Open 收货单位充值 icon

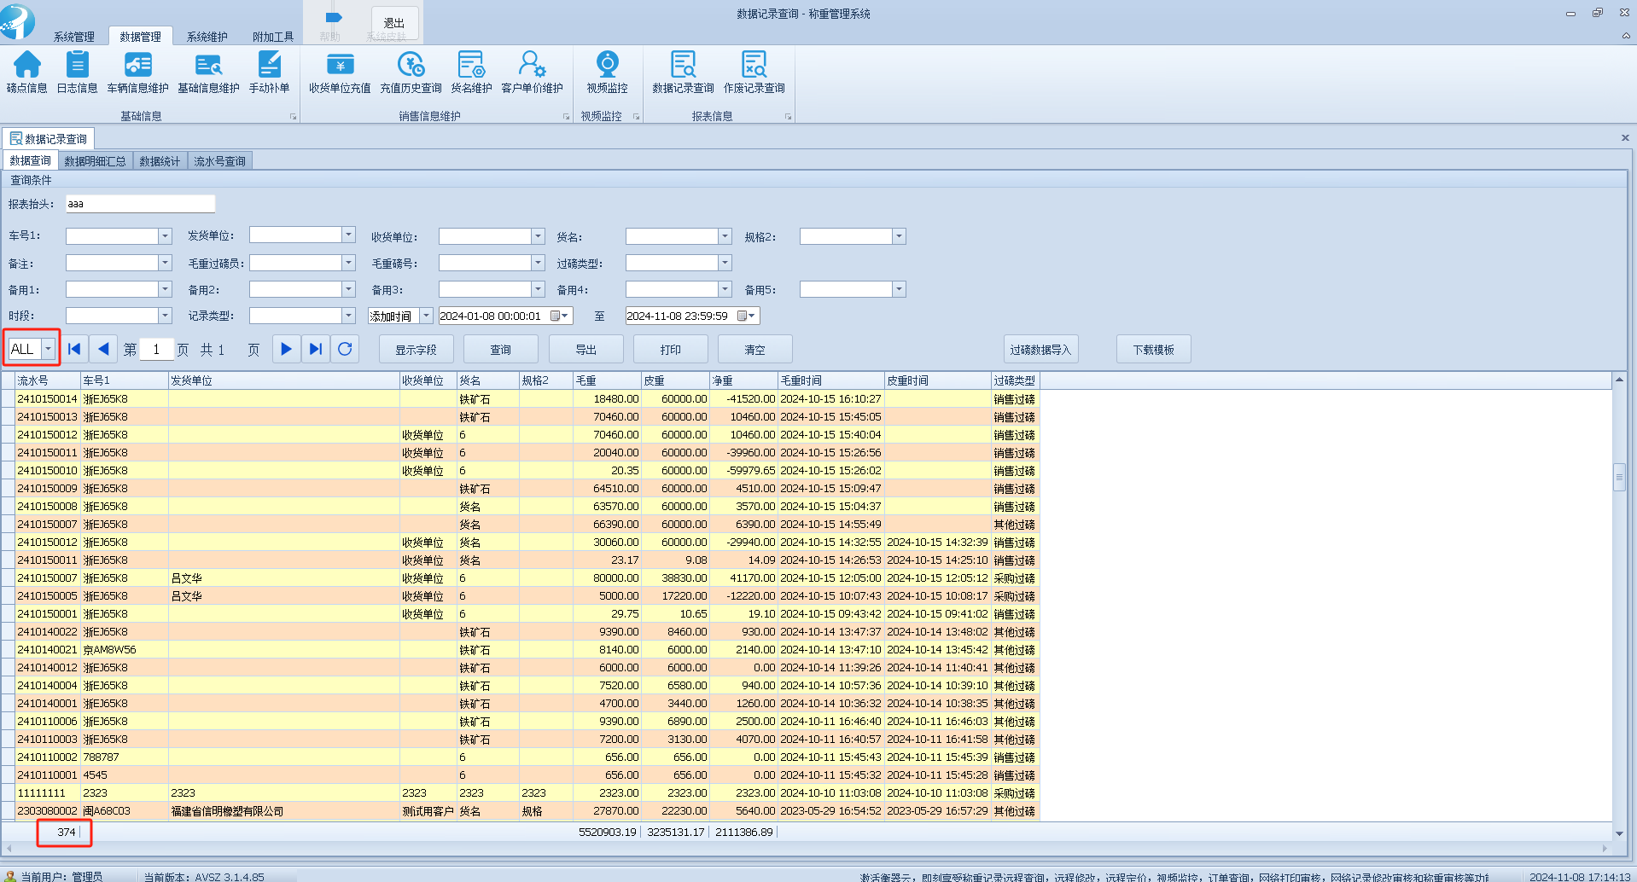click(x=340, y=72)
